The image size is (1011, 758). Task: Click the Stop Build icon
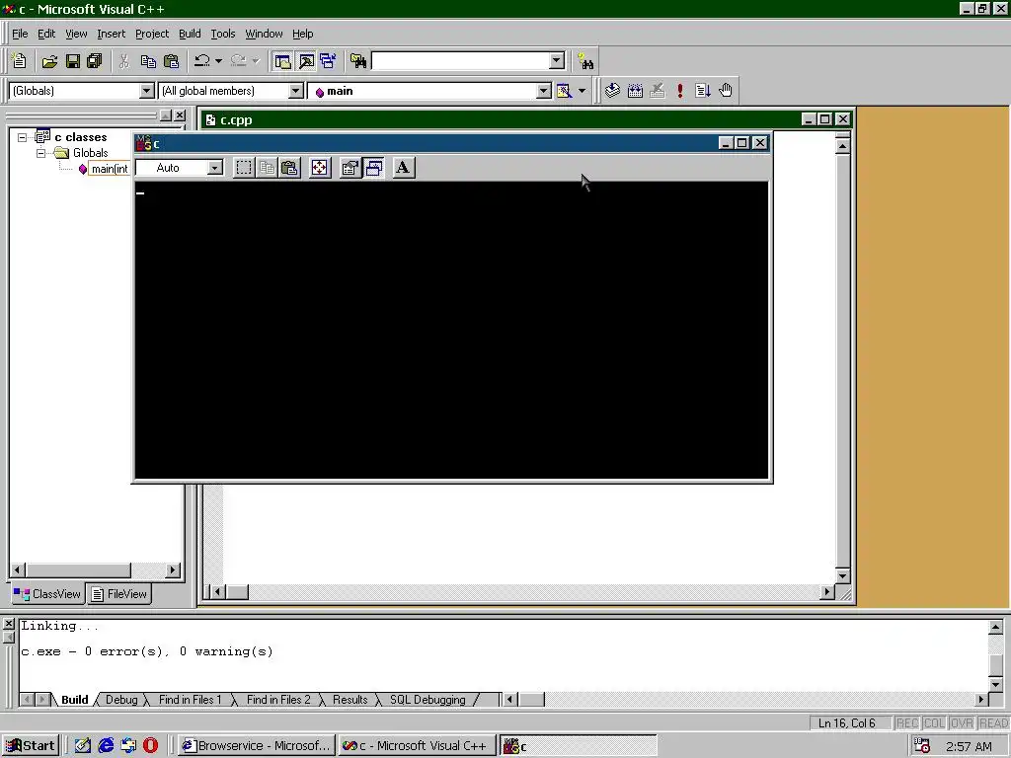click(x=657, y=90)
